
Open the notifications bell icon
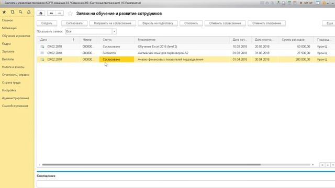tap(29, 12)
